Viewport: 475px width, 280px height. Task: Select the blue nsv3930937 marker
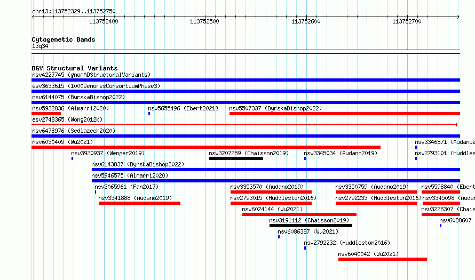(72, 158)
